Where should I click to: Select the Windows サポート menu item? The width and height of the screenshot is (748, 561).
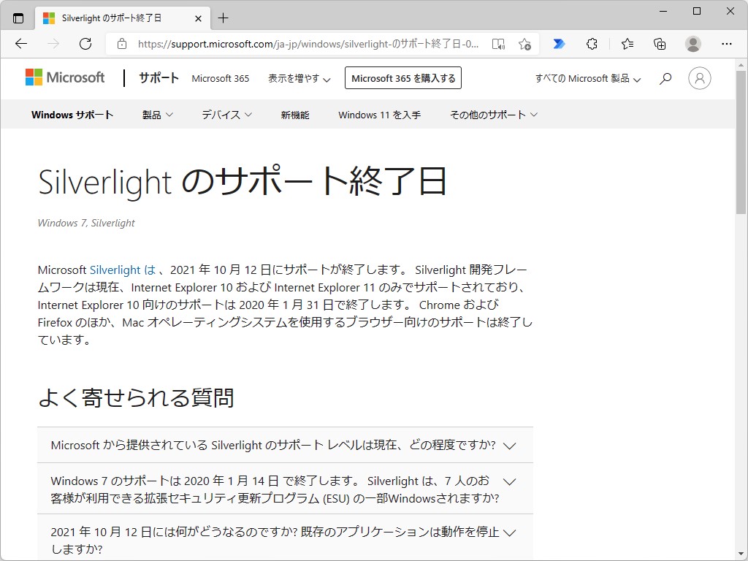click(72, 114)
